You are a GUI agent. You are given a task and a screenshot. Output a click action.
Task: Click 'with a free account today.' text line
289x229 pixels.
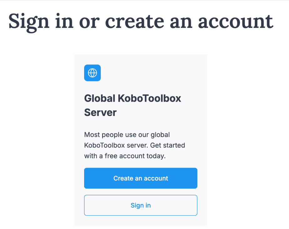pyautogui.click(x=125, y=156)
